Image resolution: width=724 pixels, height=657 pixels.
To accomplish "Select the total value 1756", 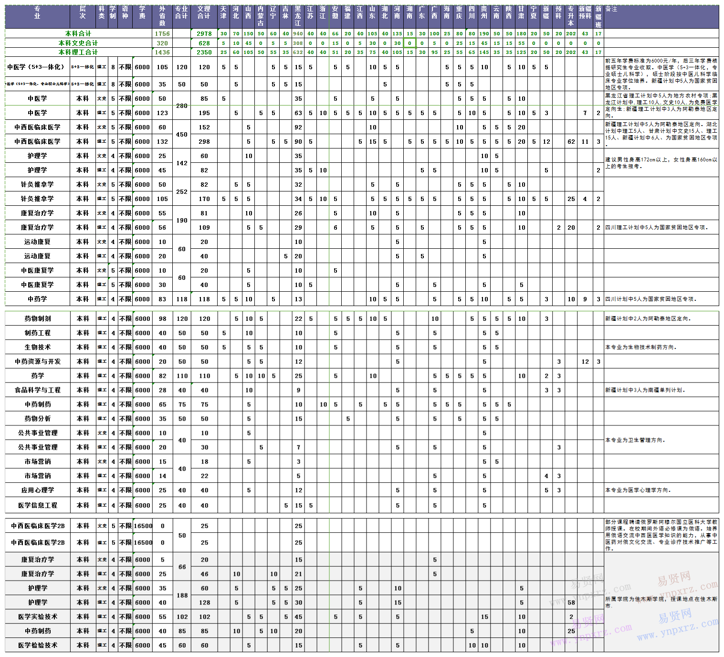I will tap(162, 33).
